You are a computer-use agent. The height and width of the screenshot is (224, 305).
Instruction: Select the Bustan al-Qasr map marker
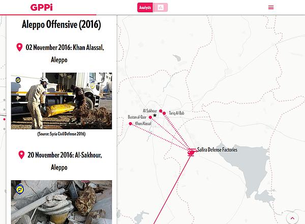pyautogui.click(x=150, y=117)
